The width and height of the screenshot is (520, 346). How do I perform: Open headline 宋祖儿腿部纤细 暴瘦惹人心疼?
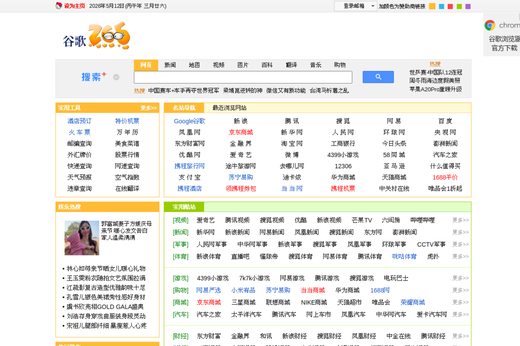(x=106, y=326)
